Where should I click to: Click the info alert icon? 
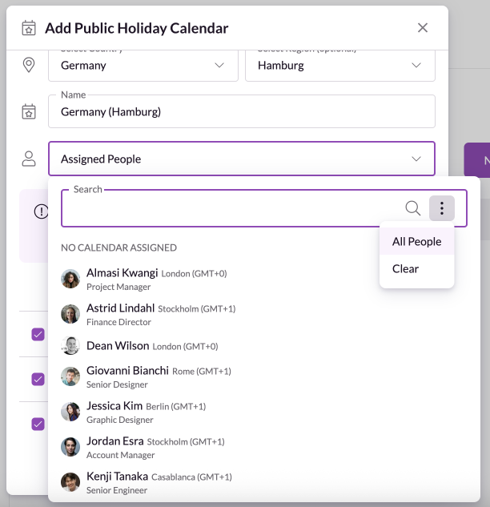point(41,211)
